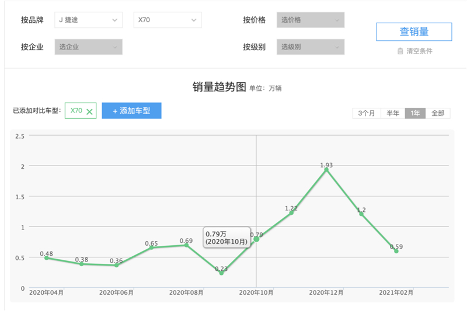The width and height of the screenshot is (467, 311).
Task: Open the 选级别 level dropdown
Action: pos(311,47)
